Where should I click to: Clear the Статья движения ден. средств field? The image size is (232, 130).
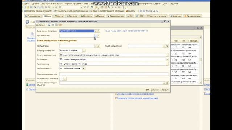point(167,83)
